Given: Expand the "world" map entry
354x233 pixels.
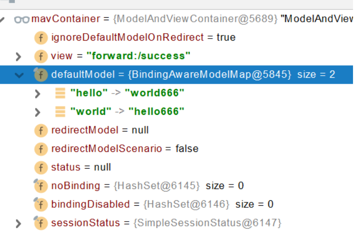Looking at the screenshot, I should tap(38, 112).
